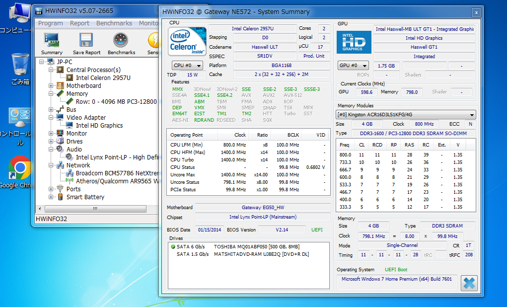Click the Intel Lynx Point-LP (Mainstream) chipset field
Image resolution: width=507 pixels, height=307 pixels.
point(263,217)
